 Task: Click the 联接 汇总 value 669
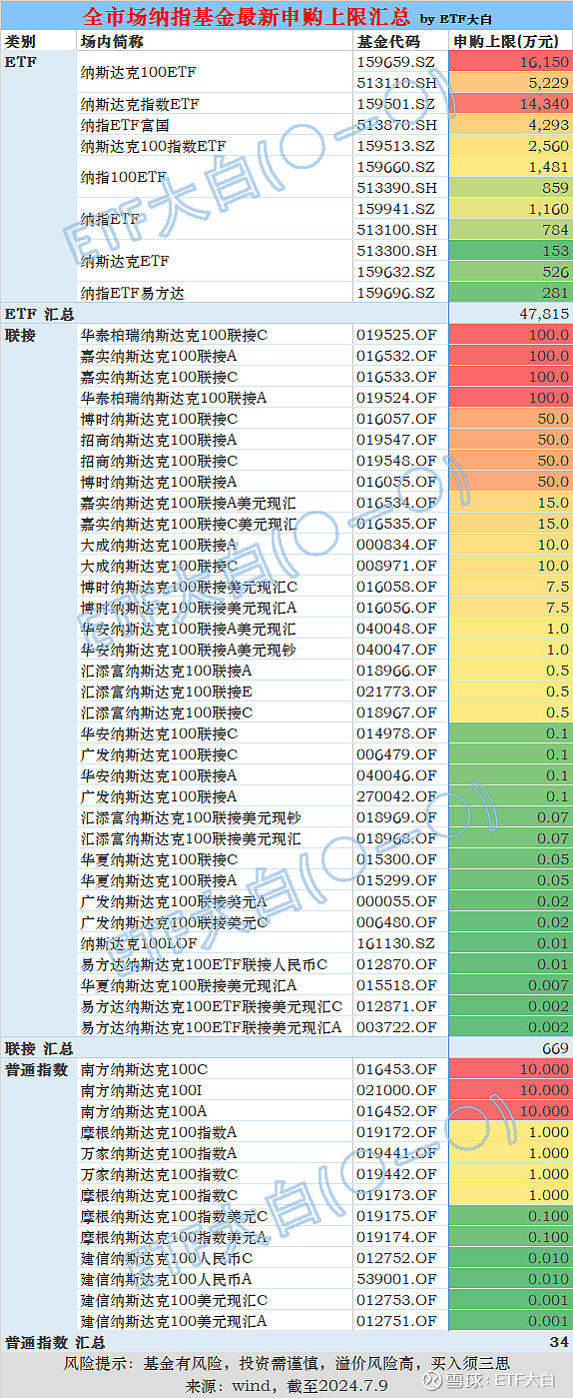coord(556,1048)
